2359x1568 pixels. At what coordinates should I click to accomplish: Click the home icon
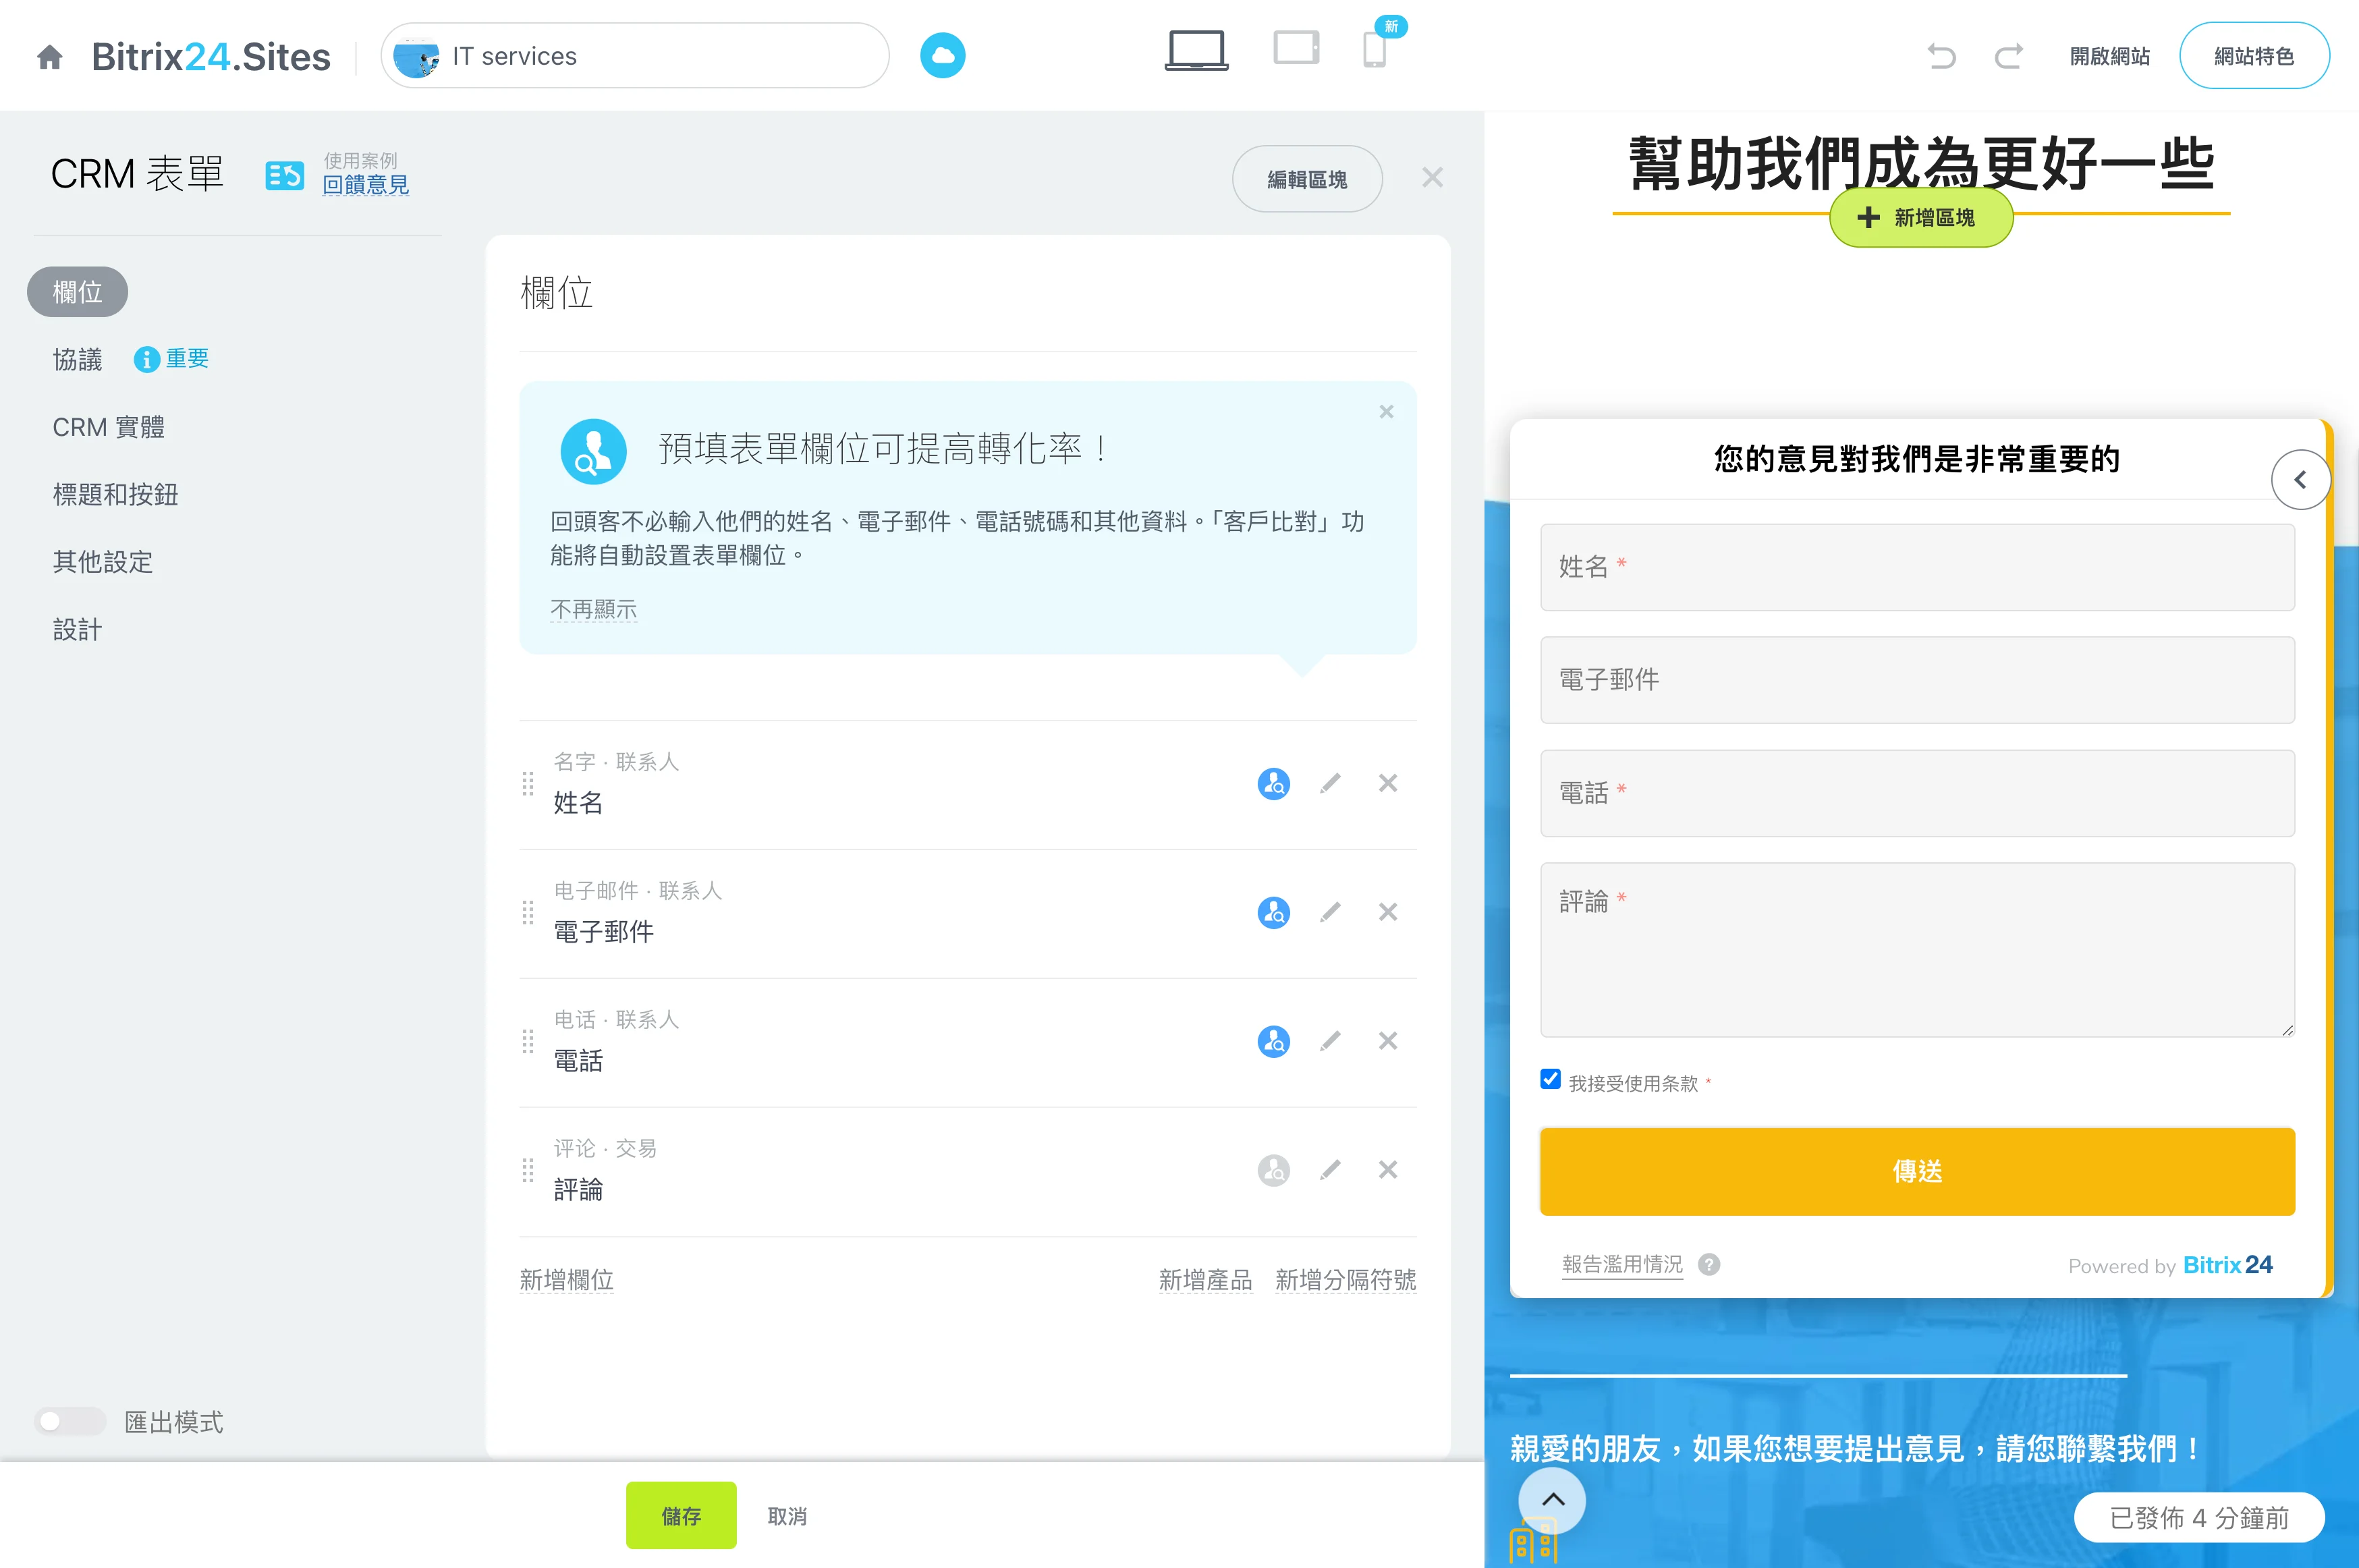50,57
